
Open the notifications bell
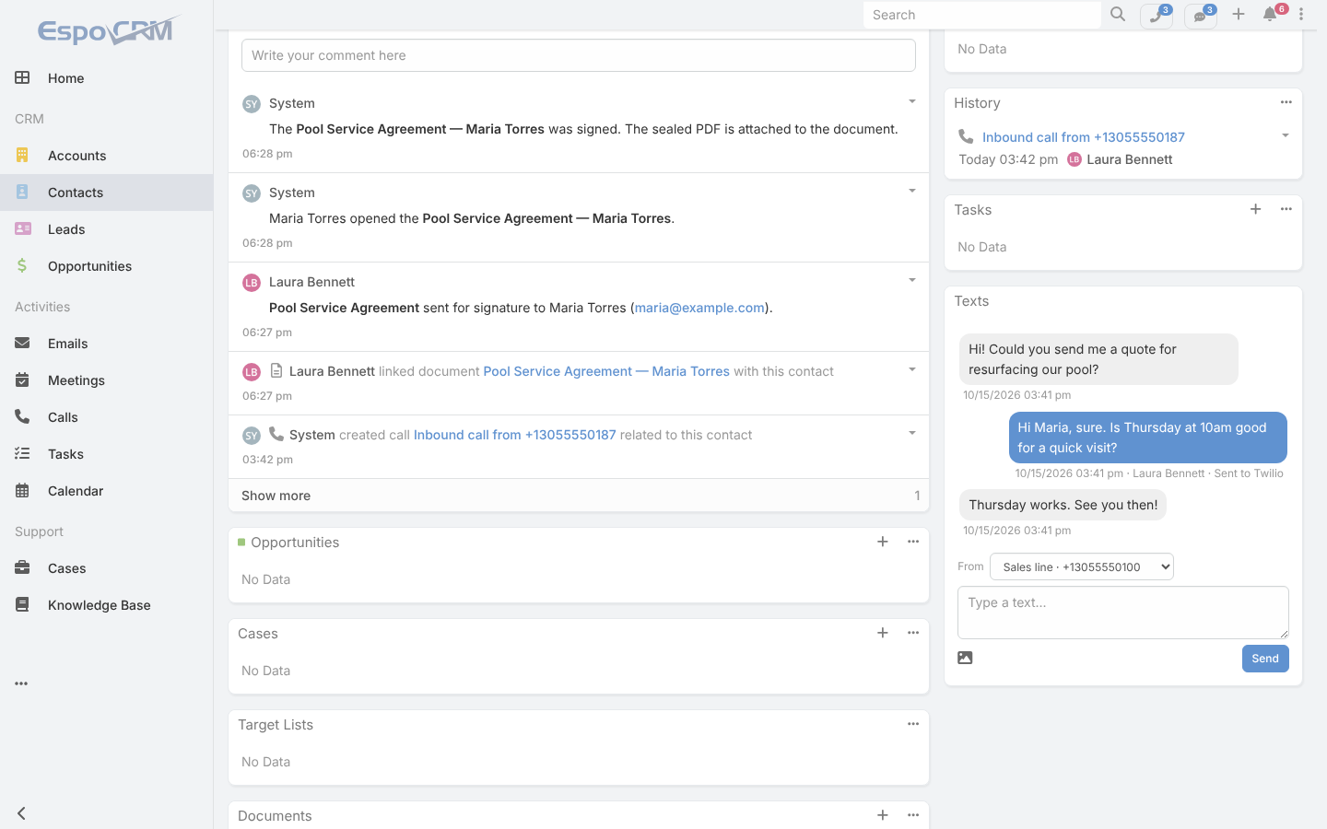point(1270,15)
